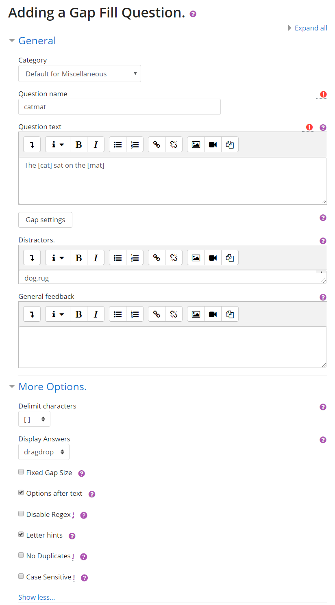Collapse the General section header

point(37,41)
